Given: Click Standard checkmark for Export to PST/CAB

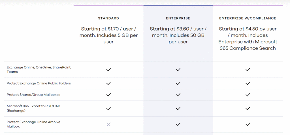Looking at the screenshot, I should [x=108, y=108].
